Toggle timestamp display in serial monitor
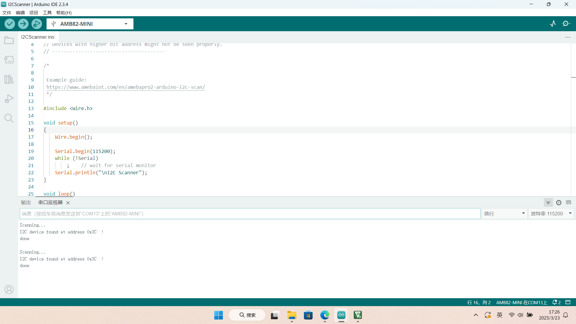 click(559, 202)
